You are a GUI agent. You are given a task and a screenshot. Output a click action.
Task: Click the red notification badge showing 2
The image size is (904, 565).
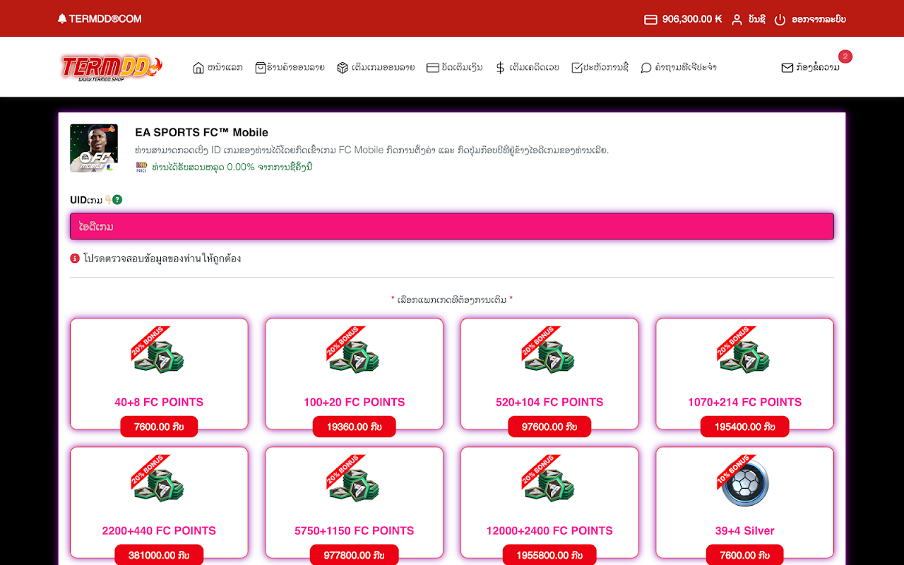(845, 56)
